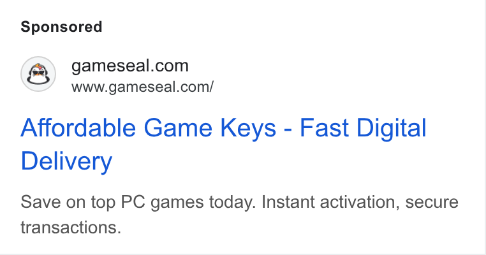Click the www.gameseal.com/ URL text
Image resolution: width=486 pixels, height=255 pixels.
142,87
